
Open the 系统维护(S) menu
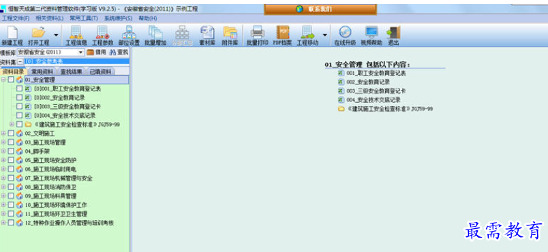click(119, 18)
